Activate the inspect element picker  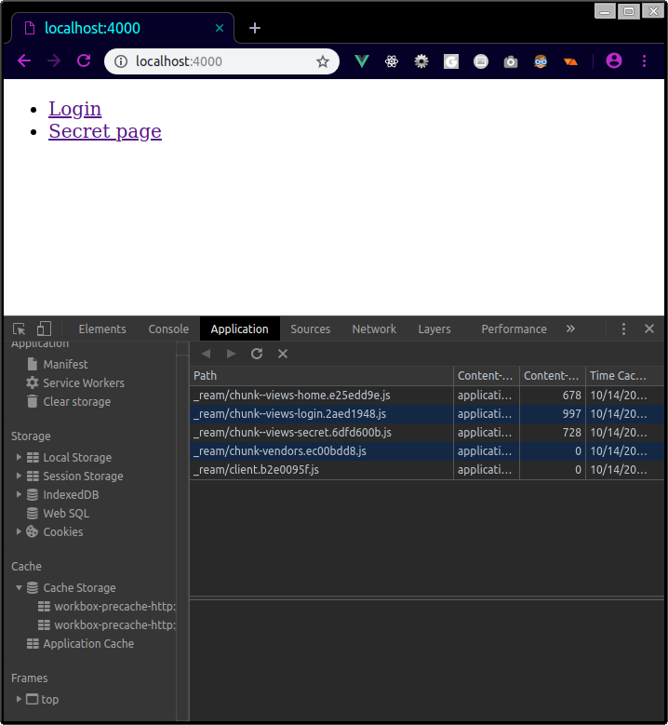[x=19, y=329]
